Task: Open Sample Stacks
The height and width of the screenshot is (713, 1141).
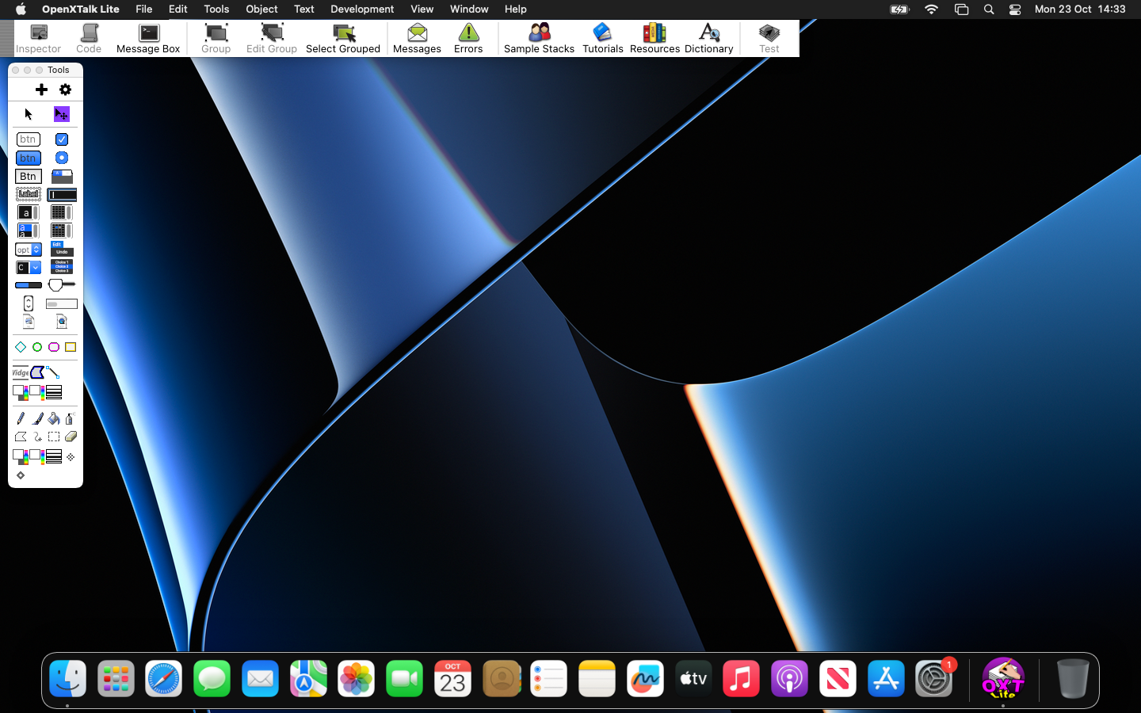Action: (x=539, y=39)
